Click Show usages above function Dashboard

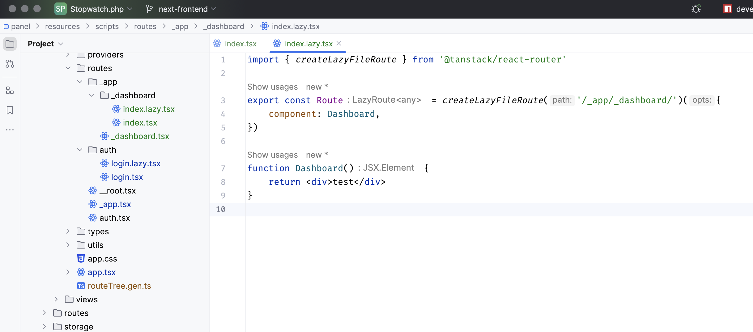(273, 155)
